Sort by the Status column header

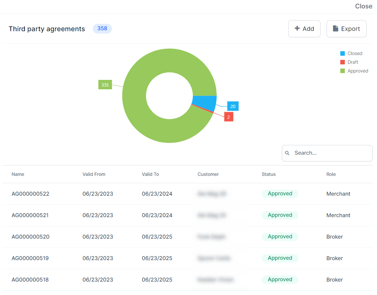coord(268,174)
